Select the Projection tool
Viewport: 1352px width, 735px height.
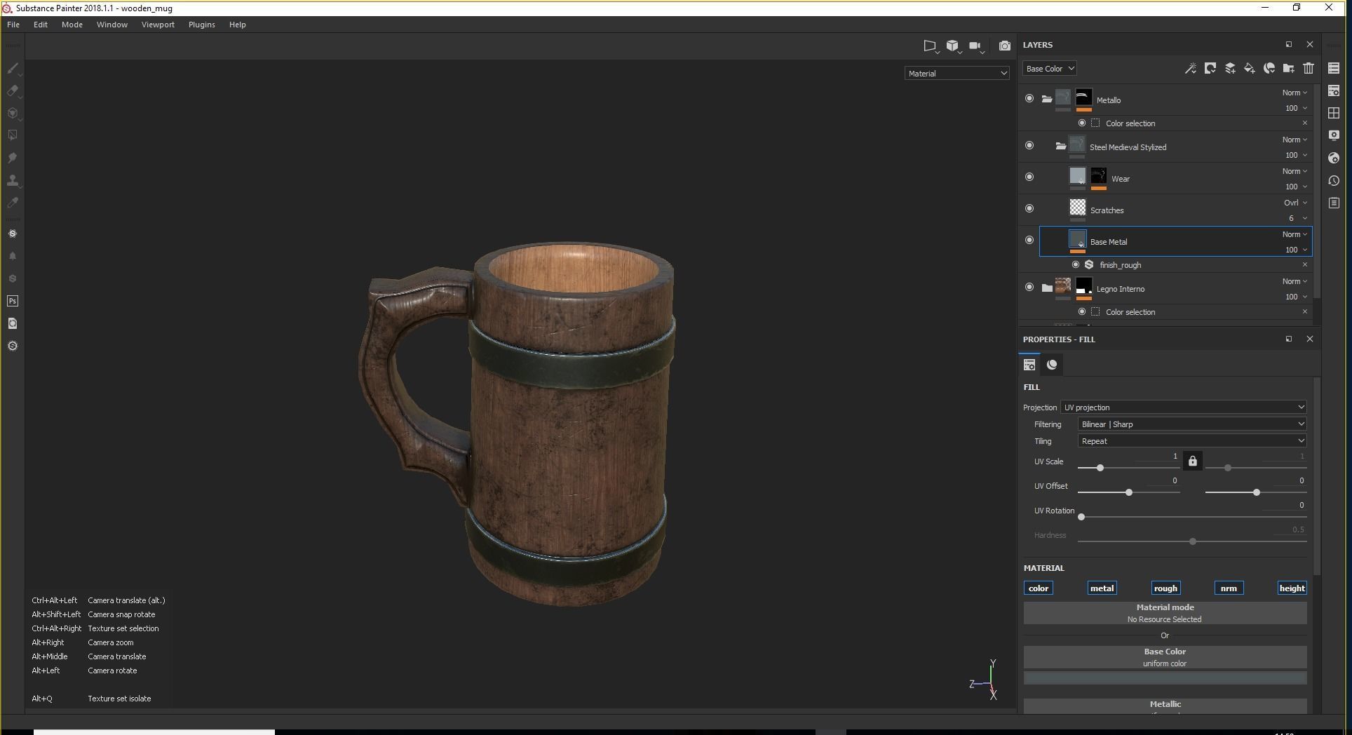click(13, 114)
